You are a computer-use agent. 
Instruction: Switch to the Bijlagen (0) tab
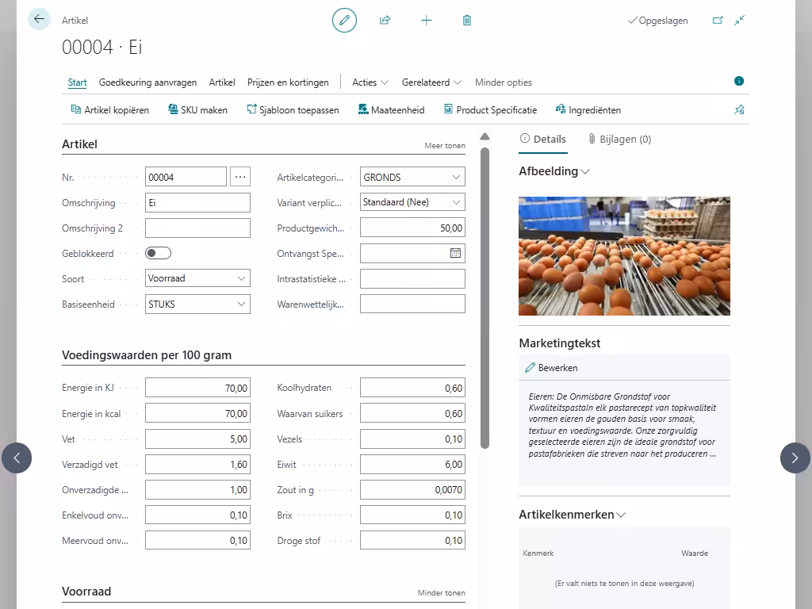(619, 139)
